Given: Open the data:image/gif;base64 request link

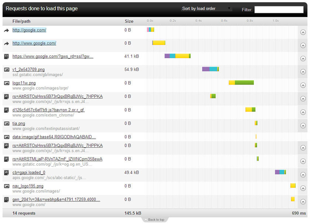Looking at the screenshot, I should click(x=54, y=137).
